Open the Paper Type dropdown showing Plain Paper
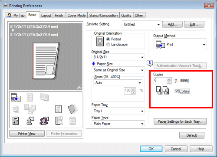This screenshot has height=157, width=217. [x=118, y=124]
